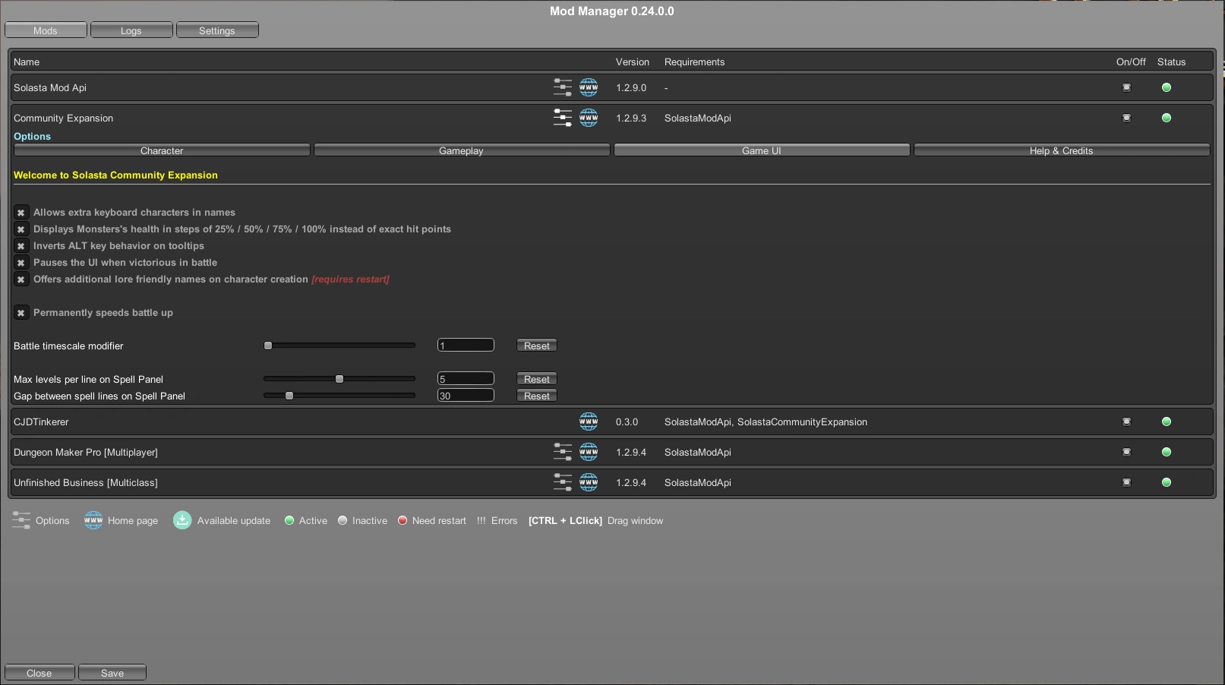Click the Home page legend icon
The width and height of the screenshot is (1225, 685).
click(93, 520)
